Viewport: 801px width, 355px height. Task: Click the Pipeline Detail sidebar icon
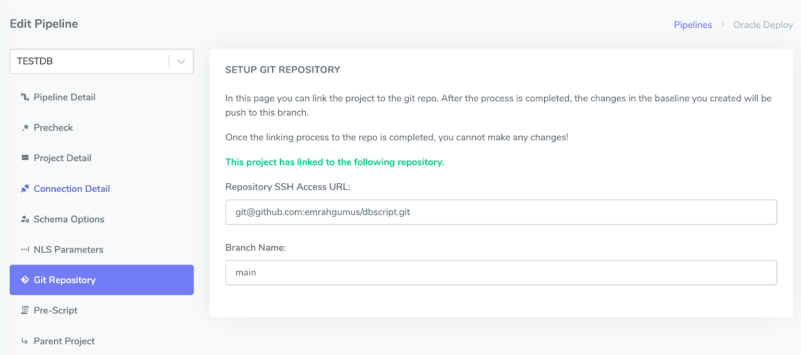pos(25,97)
